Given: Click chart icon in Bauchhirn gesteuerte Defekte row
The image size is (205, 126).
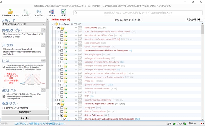Looking at the screenshot, I should [80, 100].
